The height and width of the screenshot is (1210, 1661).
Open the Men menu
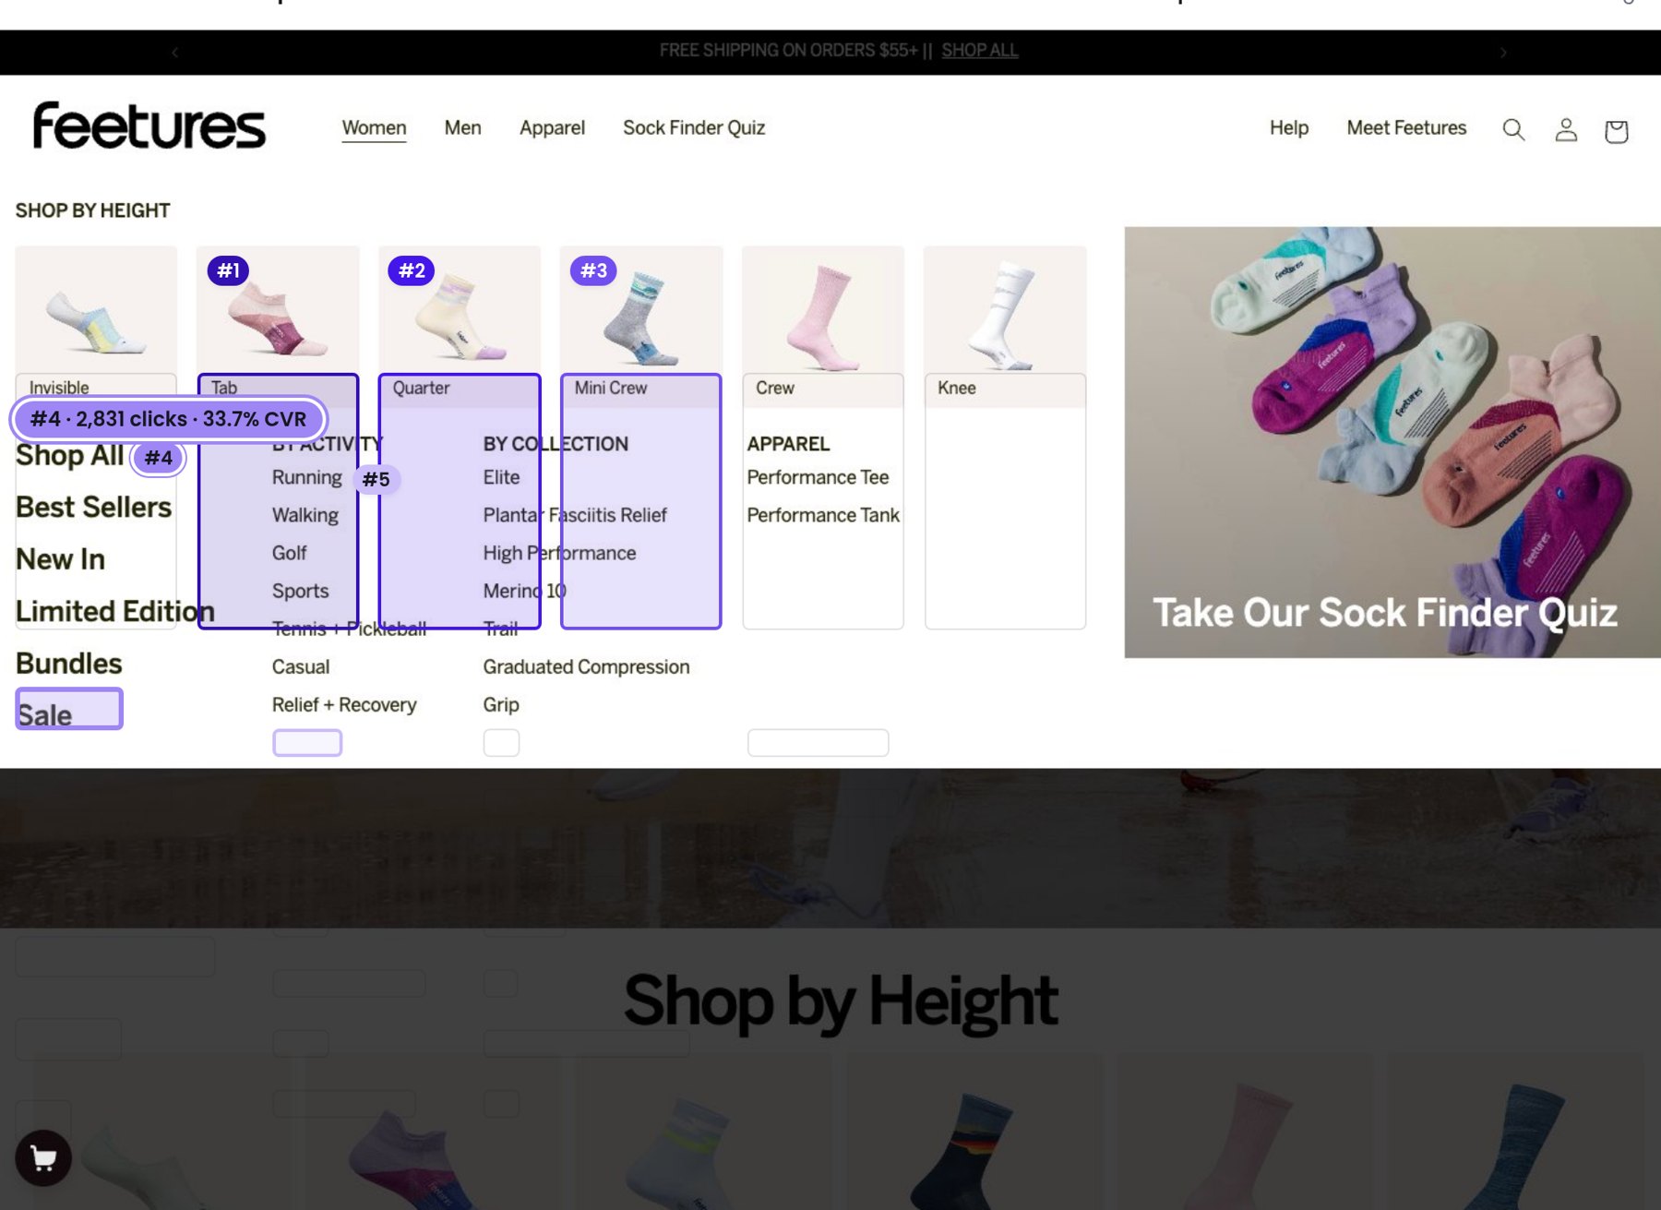[462, 128]
